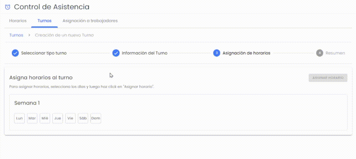Click the Control de Asistencia page title
The image size is (356, 159).
[52, 7]
